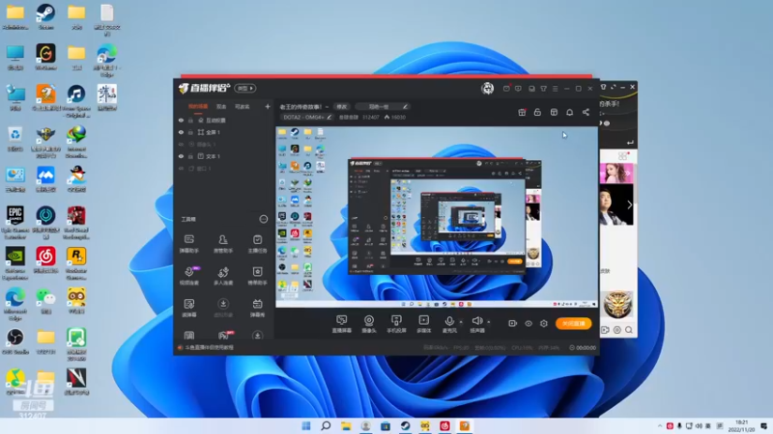Open the hamburger menu in title bar
773x434 pixels.
555,89
